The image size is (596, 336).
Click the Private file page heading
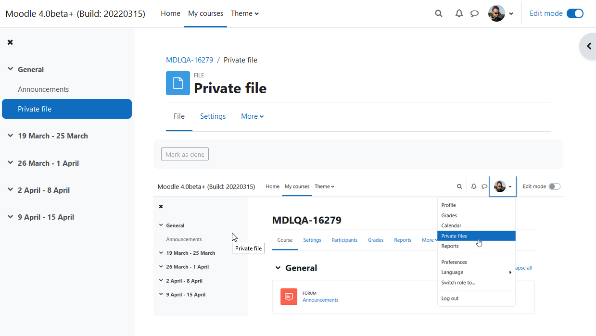point(230,88)
